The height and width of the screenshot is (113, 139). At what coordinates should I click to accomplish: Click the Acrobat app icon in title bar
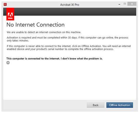(x=5, y=4)
